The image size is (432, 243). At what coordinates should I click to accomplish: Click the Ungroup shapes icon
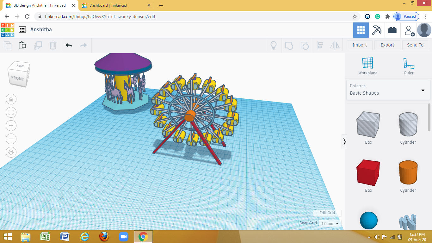tap(304, 45)
